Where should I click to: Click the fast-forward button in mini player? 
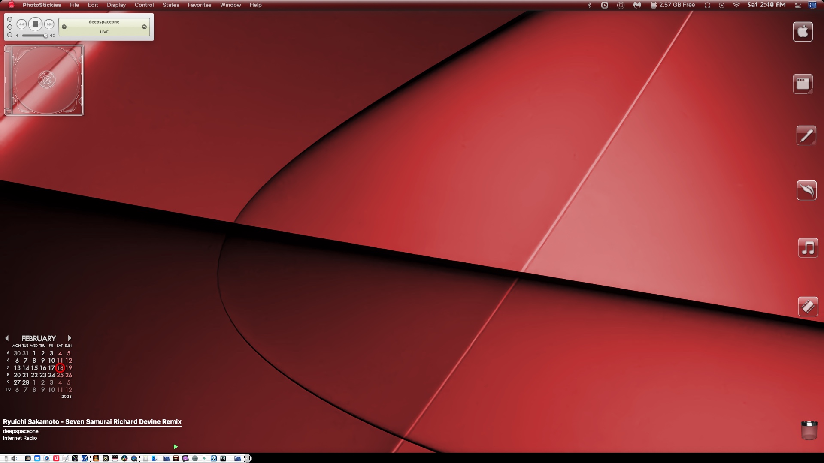coord(49,24)
